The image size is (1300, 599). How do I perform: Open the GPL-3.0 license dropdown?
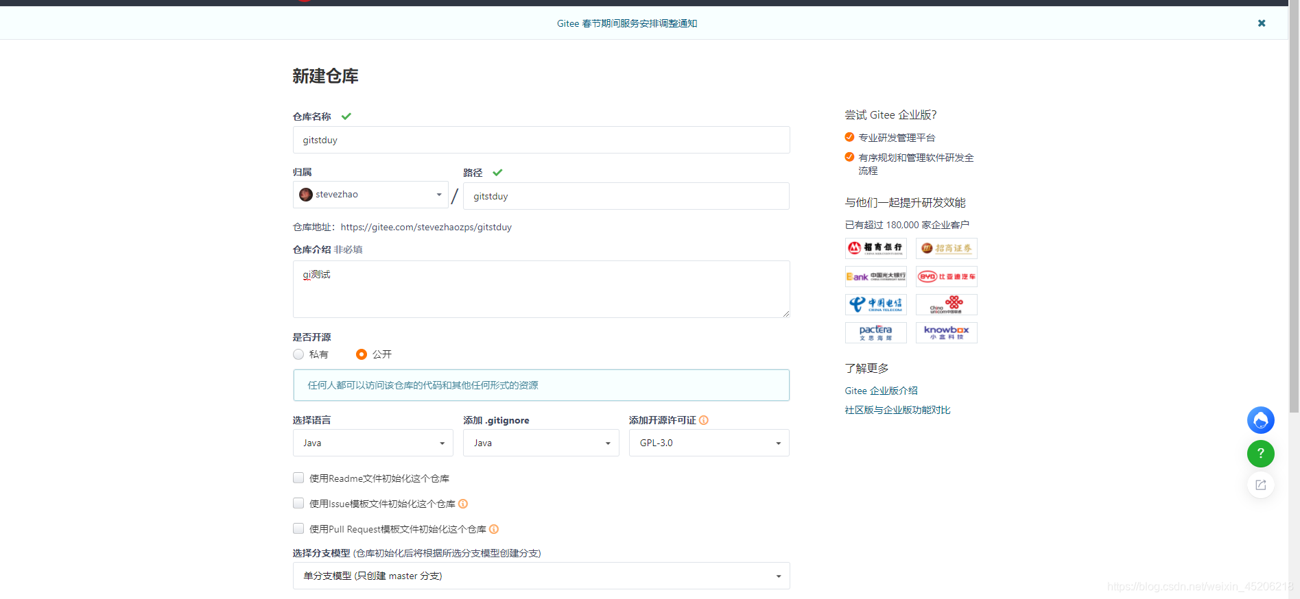coord(709,443)
